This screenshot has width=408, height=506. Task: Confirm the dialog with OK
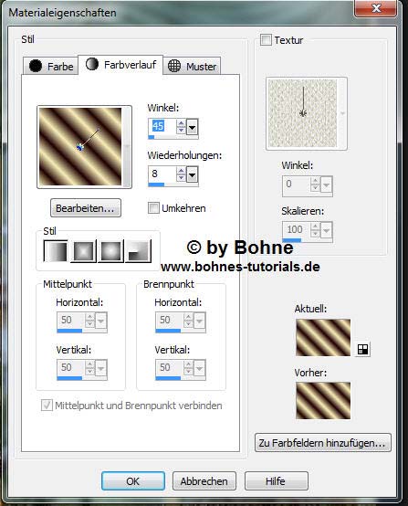click(x=133, y=481)
